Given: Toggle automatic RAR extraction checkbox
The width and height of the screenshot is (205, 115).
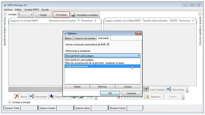Looking at the screenshot, I should point(108,44).
